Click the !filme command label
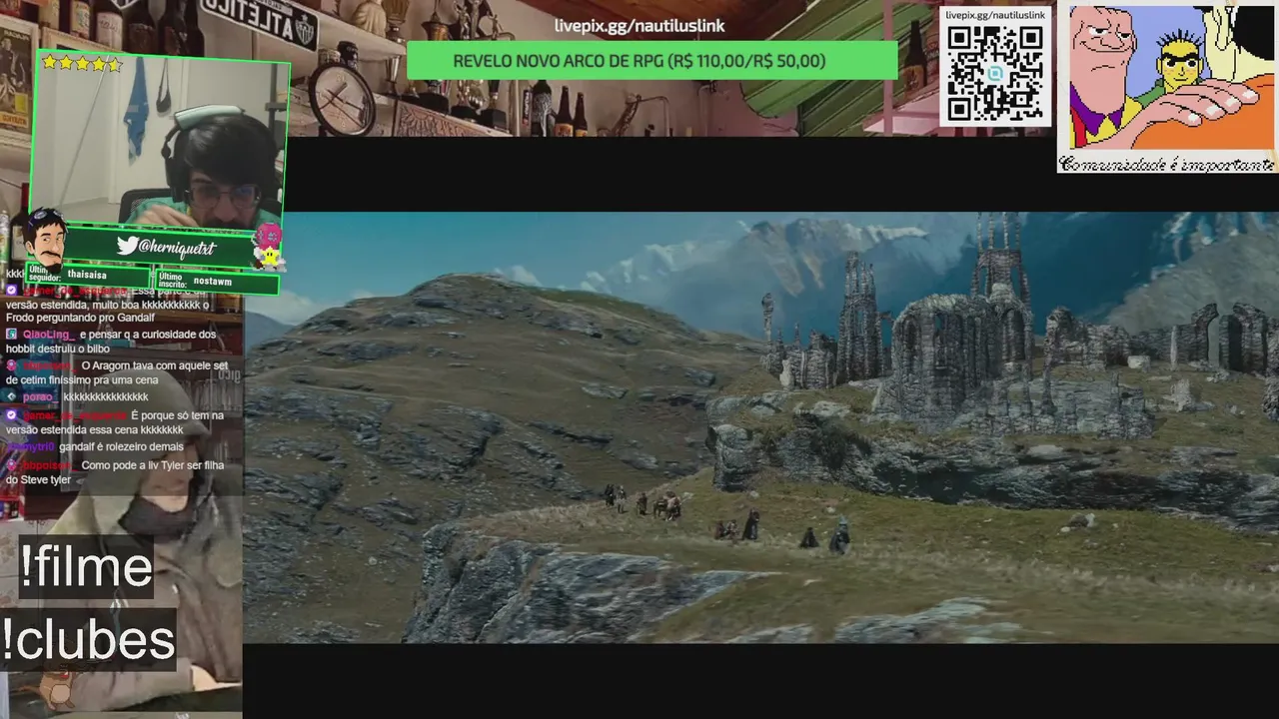The height and width of the screenshot is (719, 1279). click(86, 567)
